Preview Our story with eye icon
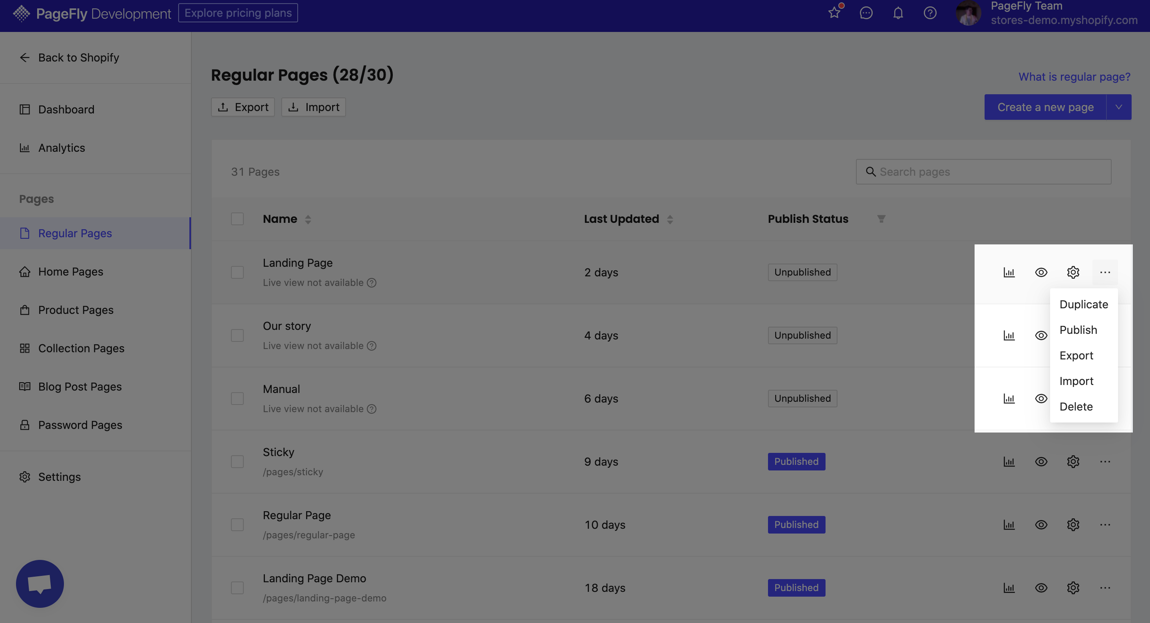1150x623 pixels. click(1041, 335)
